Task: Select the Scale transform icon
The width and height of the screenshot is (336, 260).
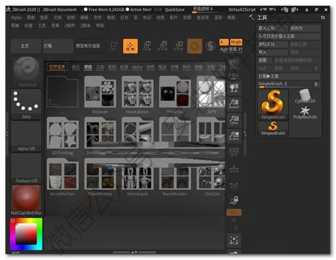Action: pos(163,46)
